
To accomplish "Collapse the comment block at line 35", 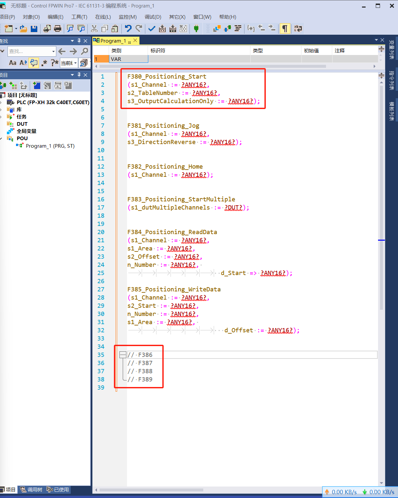I will coord(123,355).
